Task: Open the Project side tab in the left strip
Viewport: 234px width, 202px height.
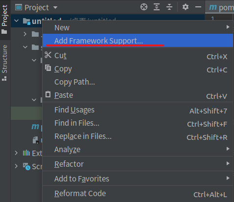Action: pyautogui.click(x=4, y=19)
